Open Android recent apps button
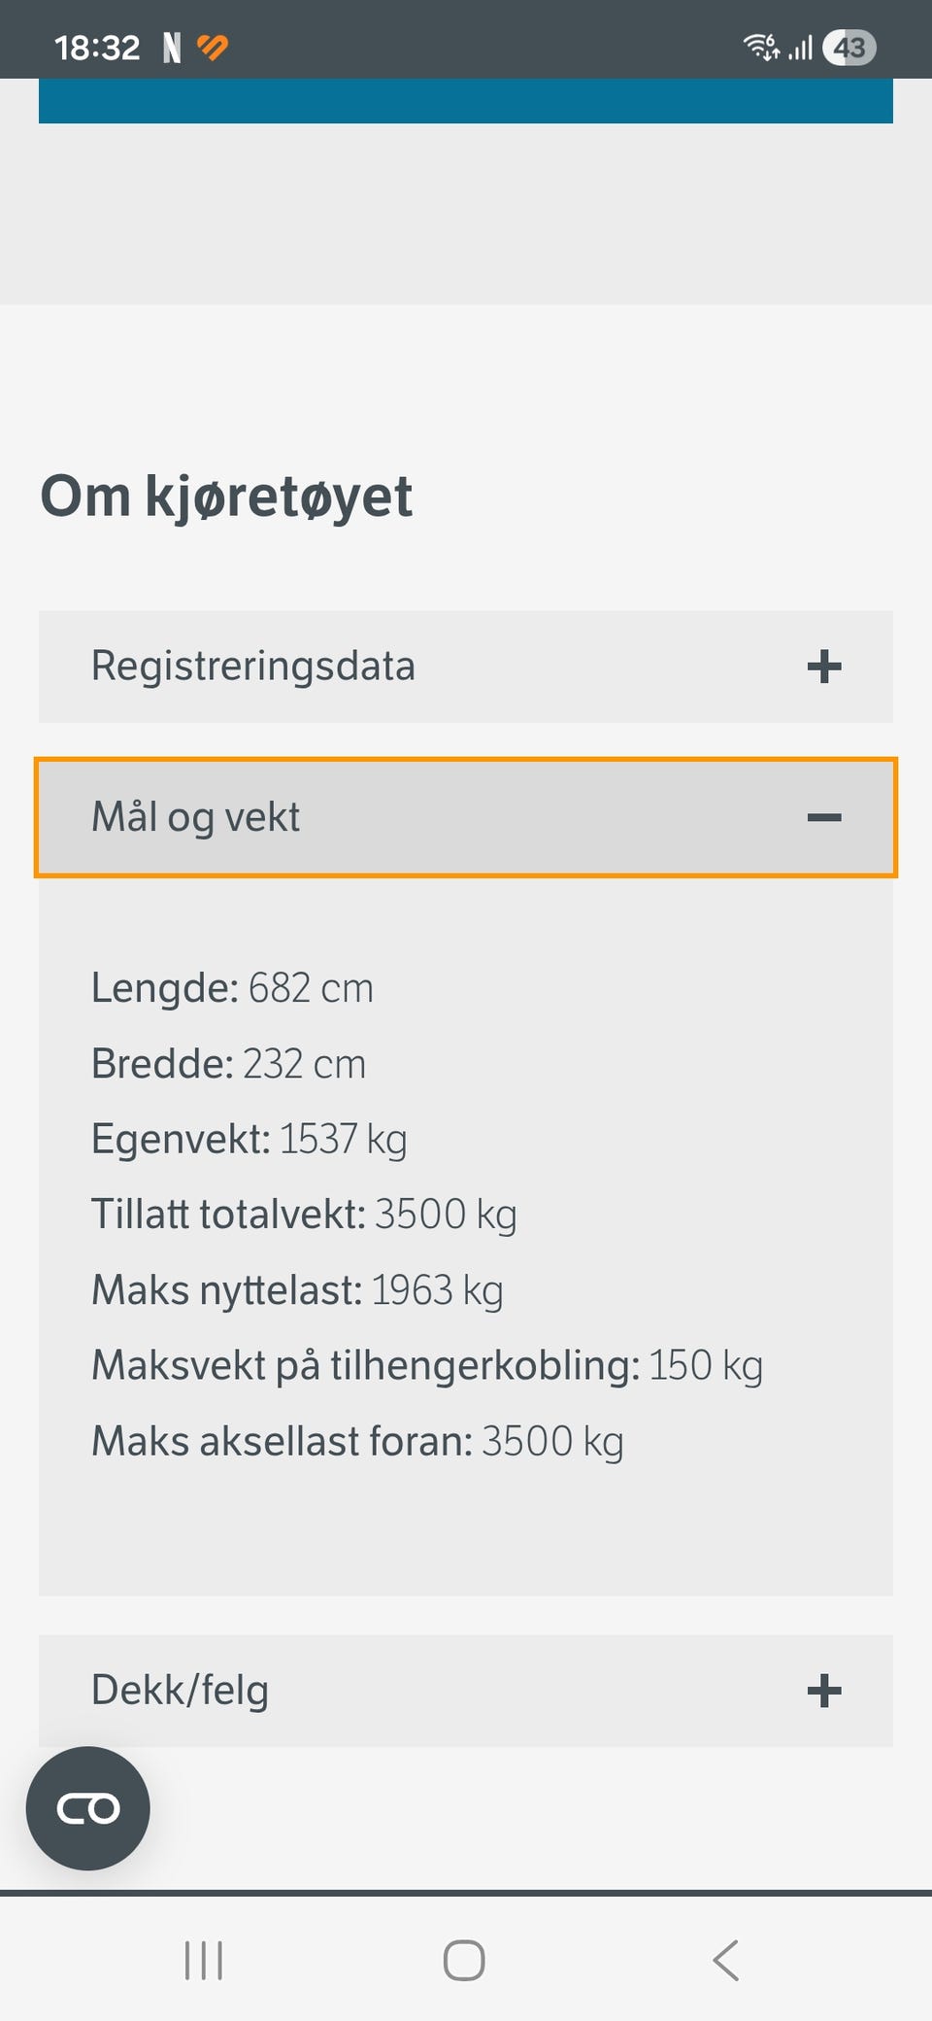The width and height of the screenshot is (932, 2021). (x=204, y=1960)
